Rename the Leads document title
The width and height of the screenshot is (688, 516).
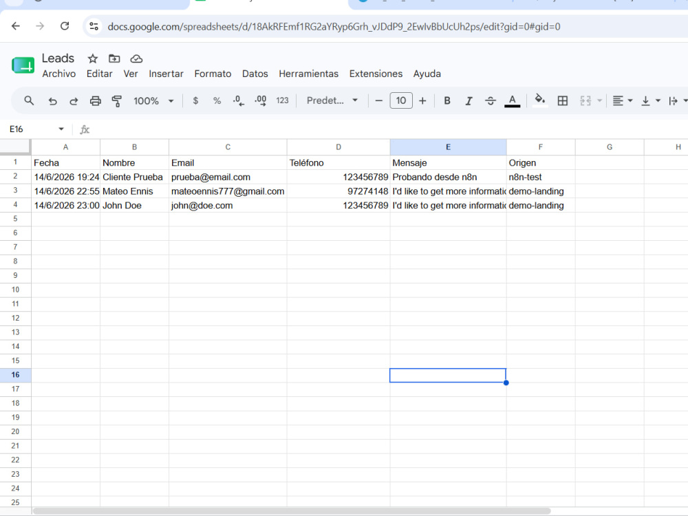(x=58, y=58)
